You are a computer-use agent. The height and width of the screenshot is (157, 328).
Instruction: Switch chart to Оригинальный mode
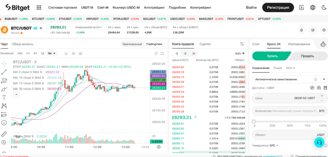[x=132, y=44]
